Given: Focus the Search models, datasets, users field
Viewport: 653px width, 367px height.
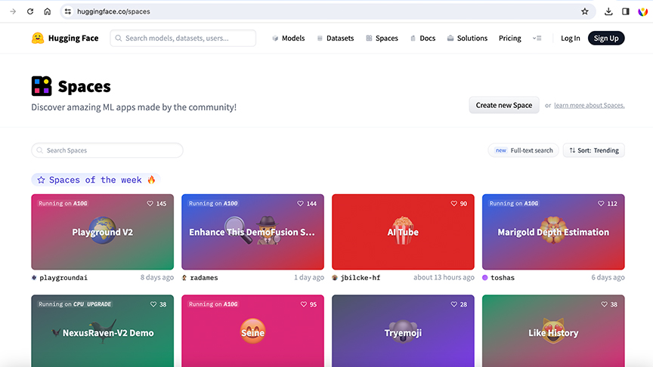Looking at the screenshot, I should click(183, 39).
